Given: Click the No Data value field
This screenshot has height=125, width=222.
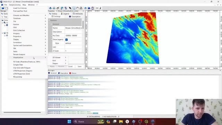Looking at the screenshot, I should tap(73, 35).
